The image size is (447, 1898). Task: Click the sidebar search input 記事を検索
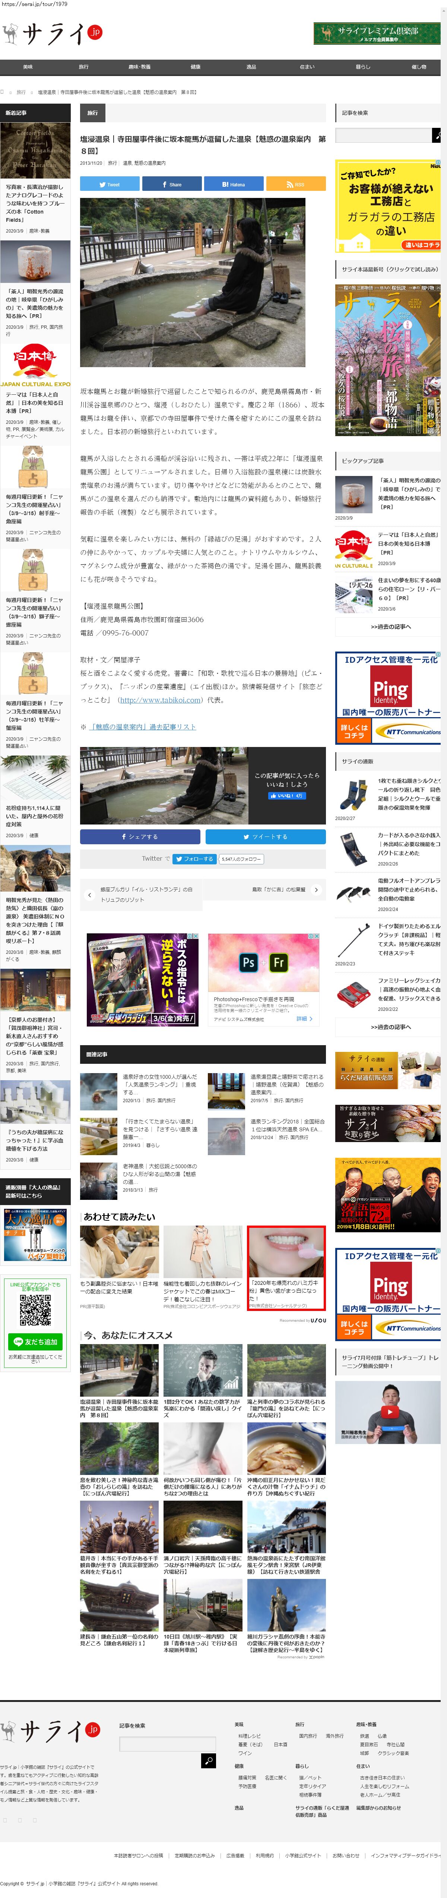click(x=383, y=135)
